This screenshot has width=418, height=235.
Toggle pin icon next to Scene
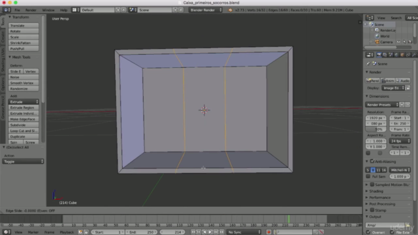tap(368, 64)
